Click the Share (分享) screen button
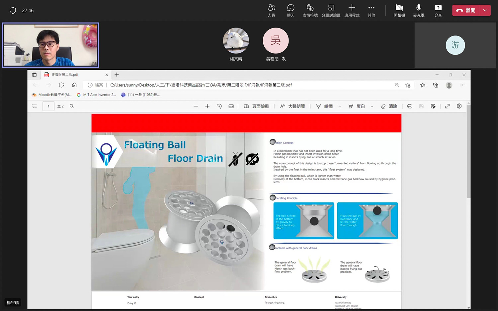 coord(438,10)
